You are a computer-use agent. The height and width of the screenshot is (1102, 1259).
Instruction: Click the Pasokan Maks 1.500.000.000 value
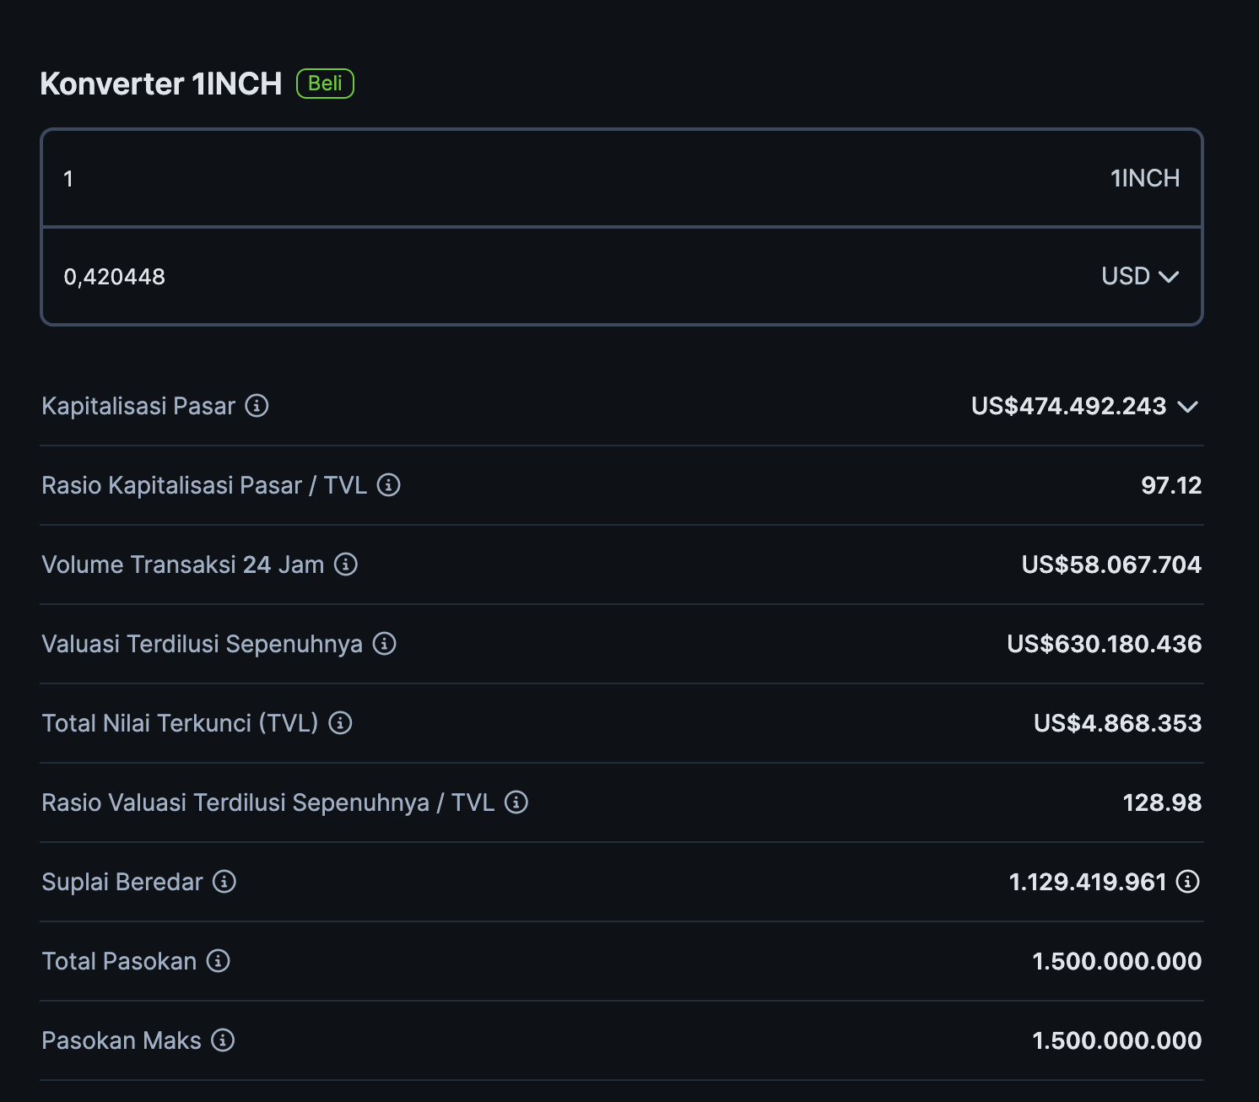click(1116, 1040)
